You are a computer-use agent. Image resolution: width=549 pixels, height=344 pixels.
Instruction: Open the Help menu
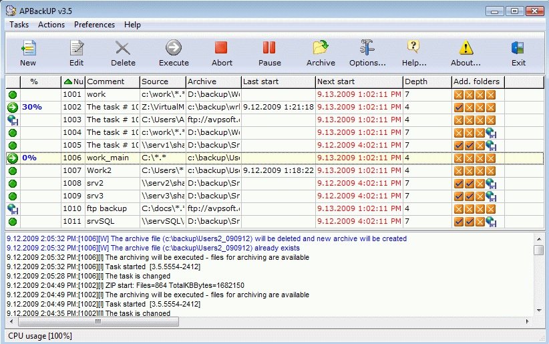click(x=132, y=25)
